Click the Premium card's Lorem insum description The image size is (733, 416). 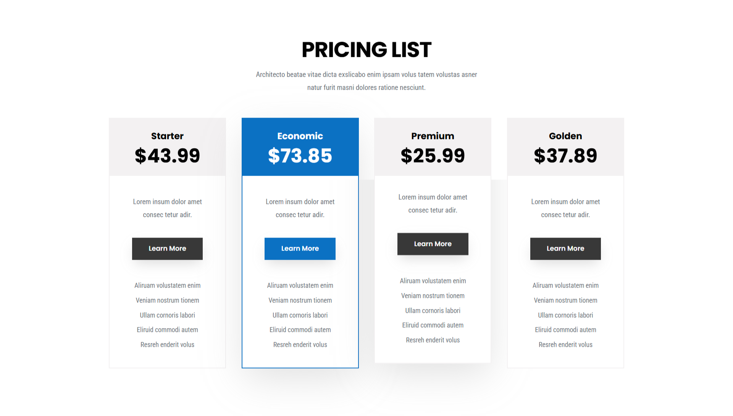433,204
